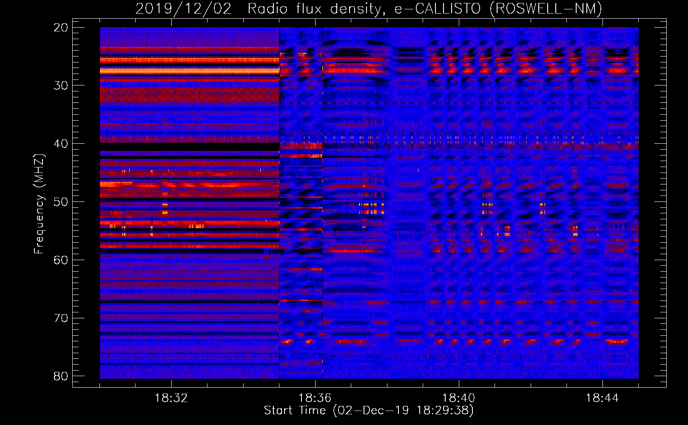Select the 30 frequency tick label
This screenshot has width=688, height=425.
tap(61, 85)
